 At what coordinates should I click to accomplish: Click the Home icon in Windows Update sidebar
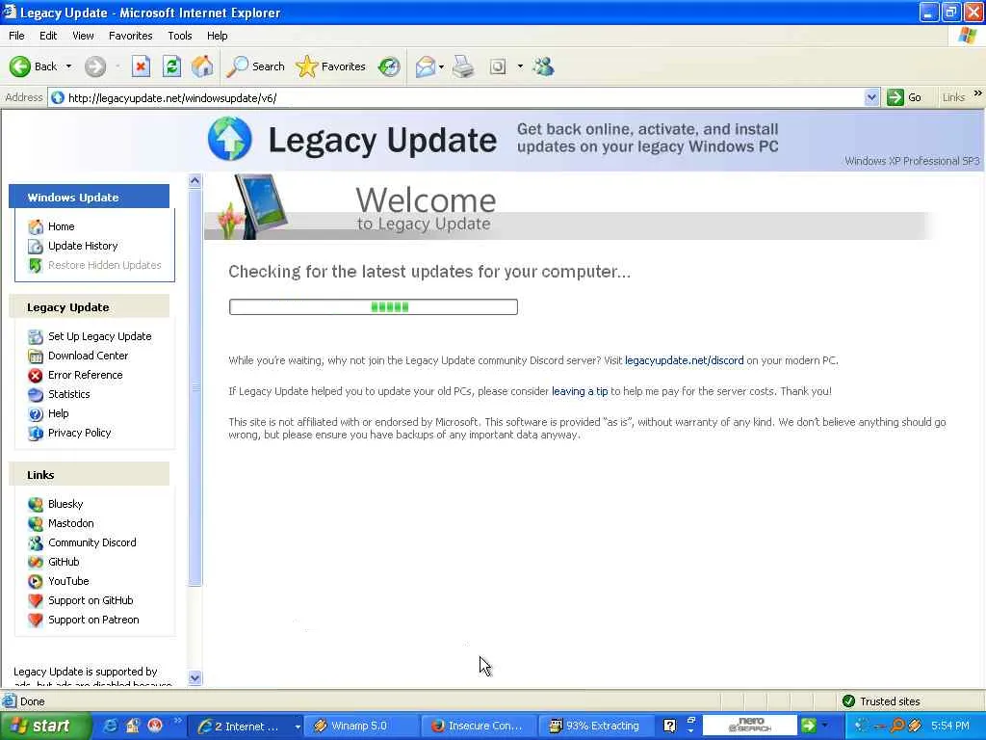click(36, 226)
